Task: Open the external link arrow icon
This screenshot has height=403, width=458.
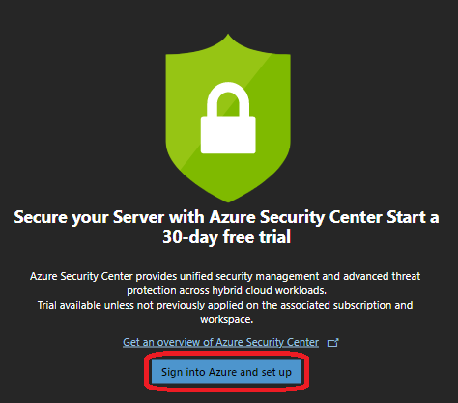Action: click(333, 343)
